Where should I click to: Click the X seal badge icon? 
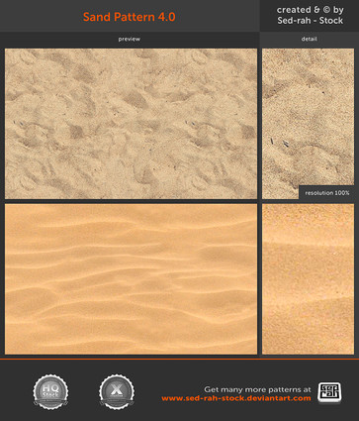117,392
